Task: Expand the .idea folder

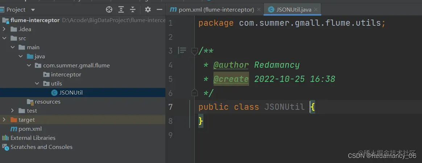Action: (x=4, y=29)
